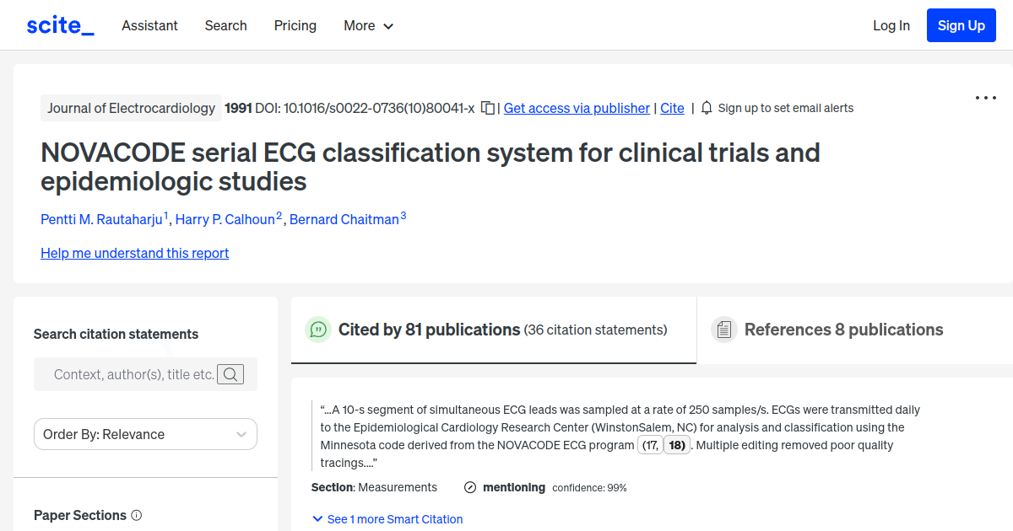Click the Sign Up button
1013x531 pixels.
(961, 24)
